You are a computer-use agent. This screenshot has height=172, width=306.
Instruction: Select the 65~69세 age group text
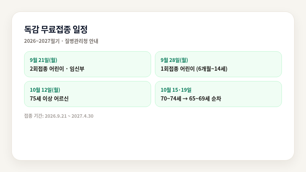click(x=199, y=99)
